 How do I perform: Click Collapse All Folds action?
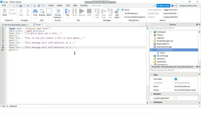(171, 17)
